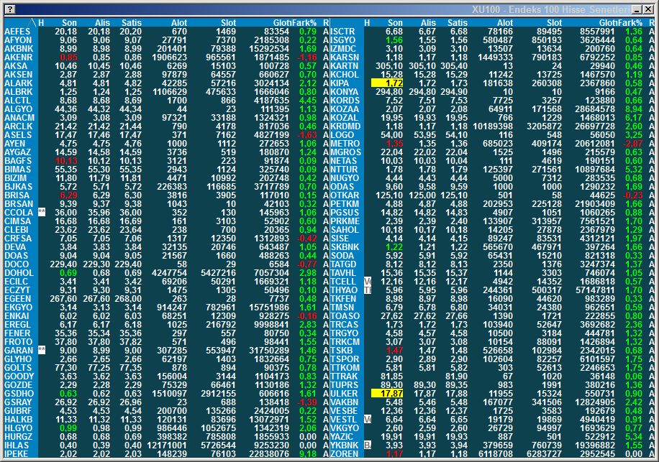The height and width of the screenshot is (462, 659).
Task: Select the VAKBN ticker
Action: point(344,402)
